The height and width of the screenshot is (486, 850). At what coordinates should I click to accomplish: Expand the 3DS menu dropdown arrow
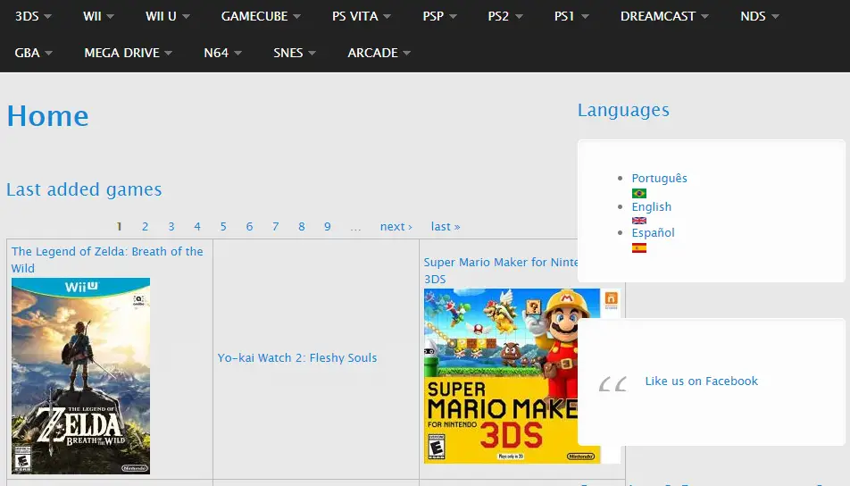pos(47,17)
